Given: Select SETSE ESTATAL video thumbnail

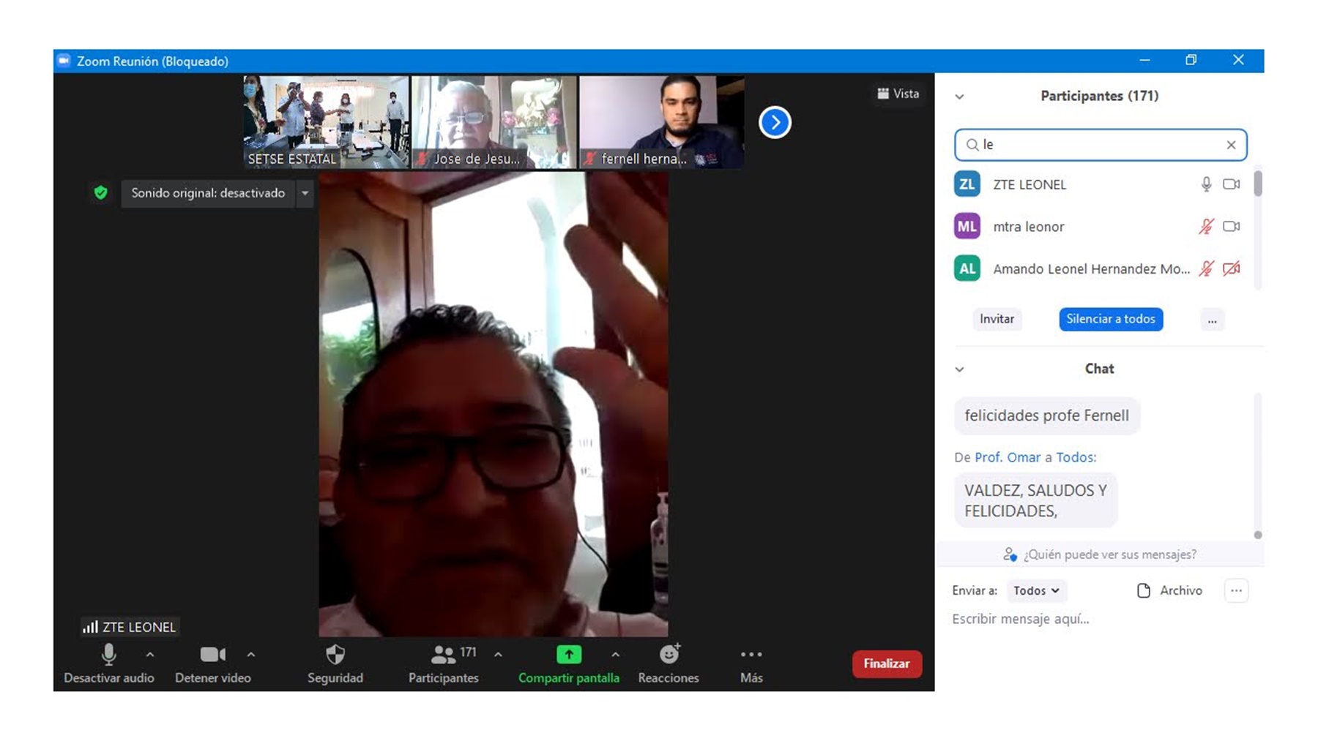Looking at the screenshot, I should coord(326,121).
